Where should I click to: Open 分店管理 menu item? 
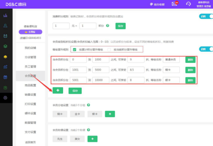31,57
